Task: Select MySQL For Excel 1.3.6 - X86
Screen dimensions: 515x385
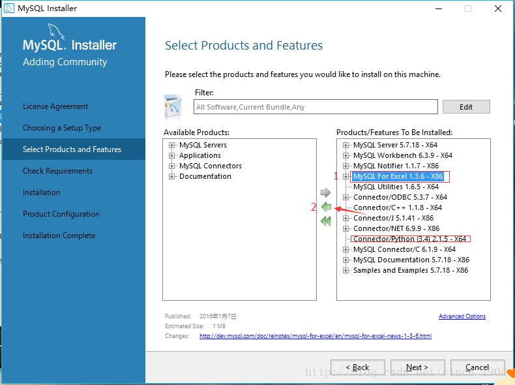Action: click(398, 176)
